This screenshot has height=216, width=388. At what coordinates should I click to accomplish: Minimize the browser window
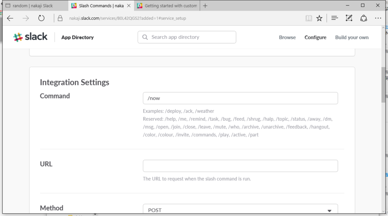pyautogui.click(x=347, y=5)
